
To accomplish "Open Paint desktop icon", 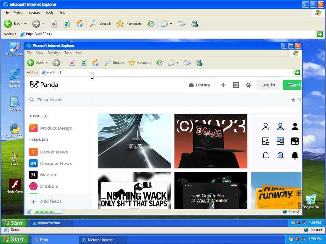I will coord(15,158).
